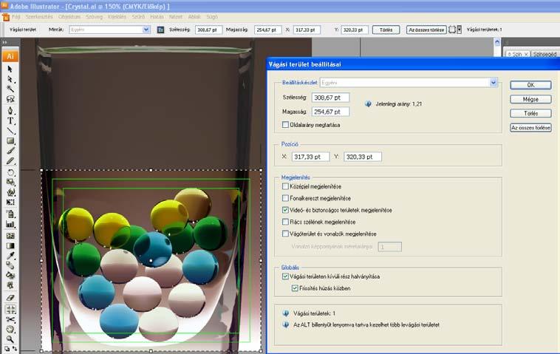Select the Scale tool
This screenshot has height=354, width=560.
pos(10,183)
